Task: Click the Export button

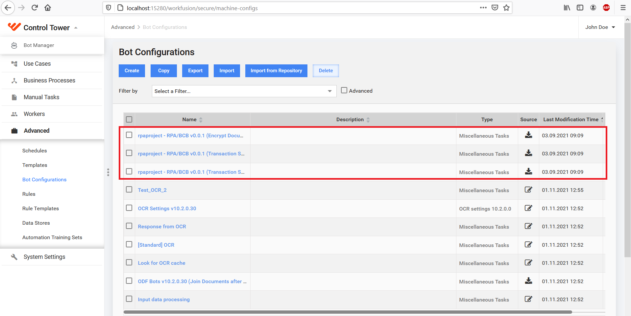Action: pos(195,71)
